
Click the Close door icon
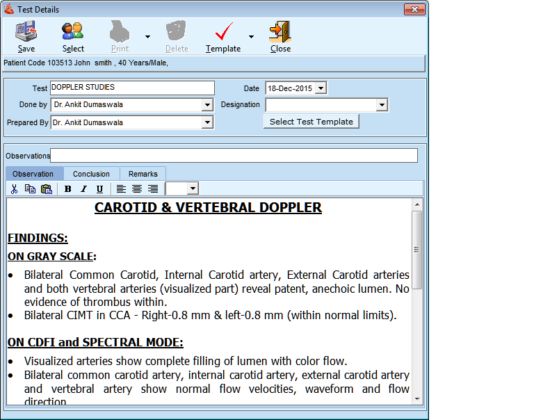280,31
